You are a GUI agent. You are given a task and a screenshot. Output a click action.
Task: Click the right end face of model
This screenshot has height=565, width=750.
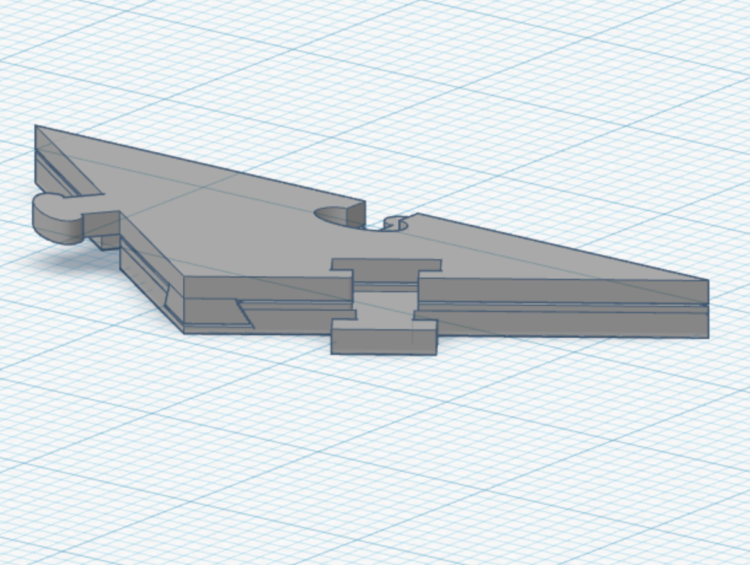(708, 309)
